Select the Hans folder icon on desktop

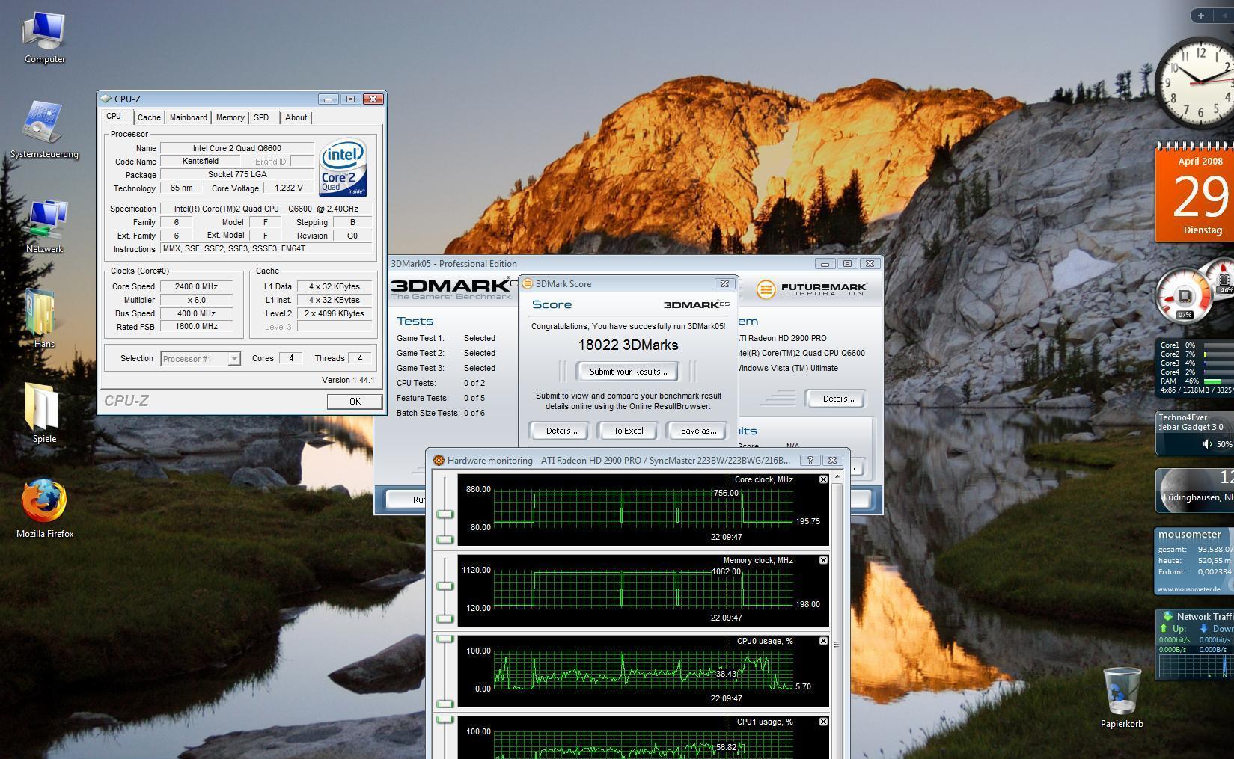[44, 319]
